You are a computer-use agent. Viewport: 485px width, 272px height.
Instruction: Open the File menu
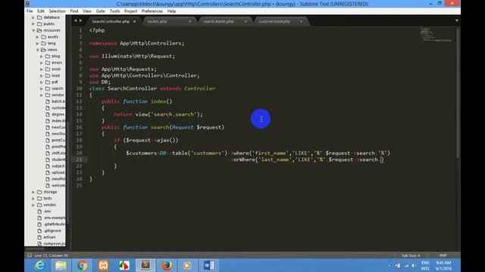click(x=30, y=11)
